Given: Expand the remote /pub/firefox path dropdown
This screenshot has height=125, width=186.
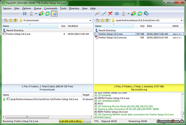Looking at the screenshot, I should click(182, 21).
